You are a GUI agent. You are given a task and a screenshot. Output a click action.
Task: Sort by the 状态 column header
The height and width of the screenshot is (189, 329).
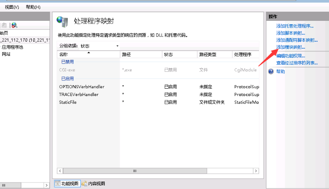(179, 55)
